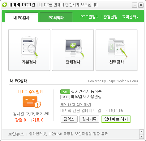
Task: Toggle the 예약검사 OFF switch
Action: tap(65, 97)
